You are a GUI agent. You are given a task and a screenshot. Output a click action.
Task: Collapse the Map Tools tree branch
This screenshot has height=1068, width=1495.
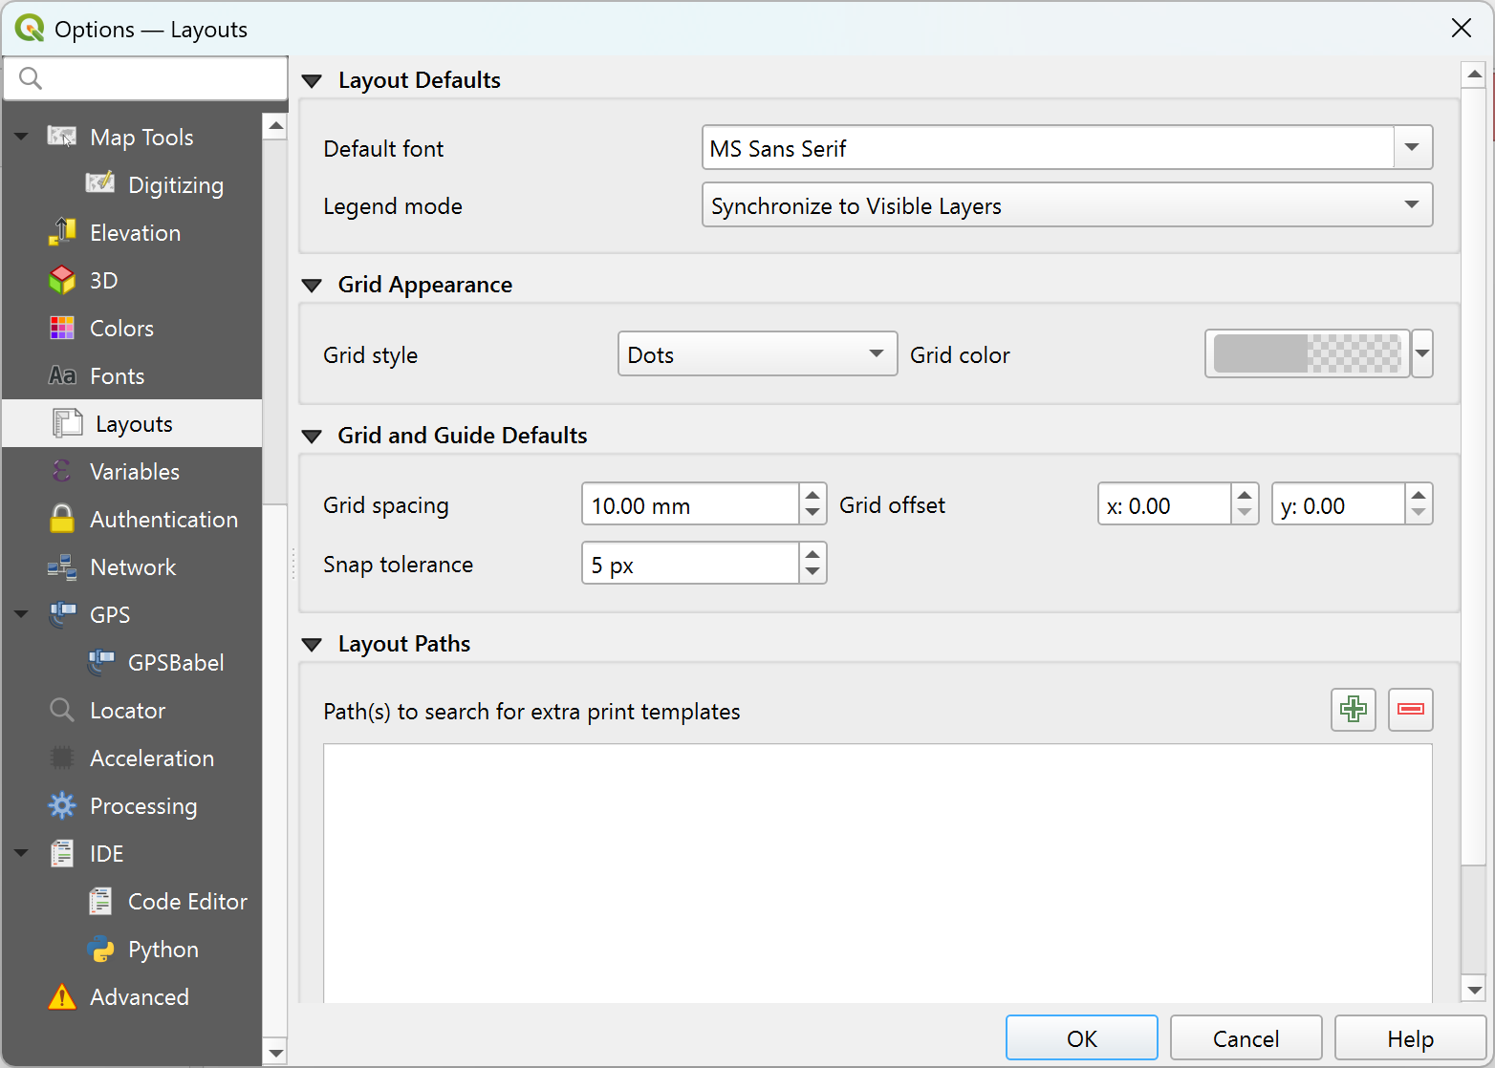pos(21,137)
